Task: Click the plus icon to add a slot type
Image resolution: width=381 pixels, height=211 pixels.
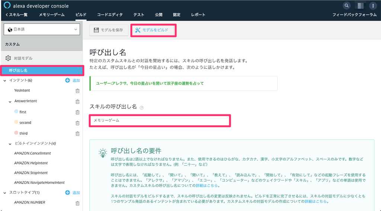Action: click(68, 192)
